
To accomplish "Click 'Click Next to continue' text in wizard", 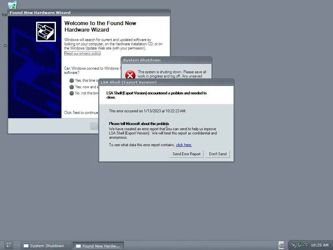I will 81,113.
